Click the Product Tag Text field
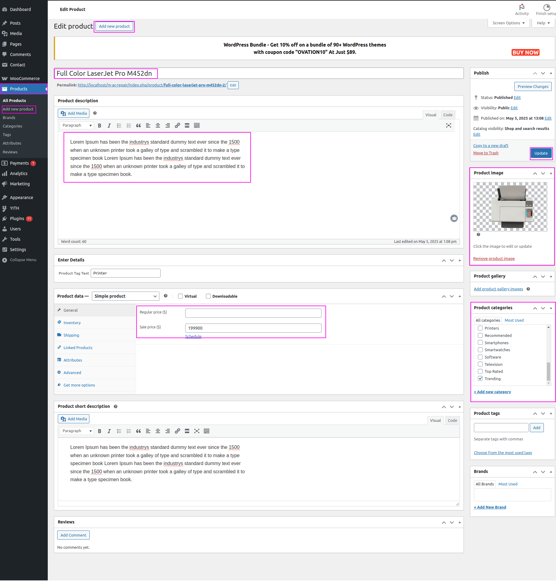Image resolution: width=556 pixels, height=581 pixels. tap(126, 273)
